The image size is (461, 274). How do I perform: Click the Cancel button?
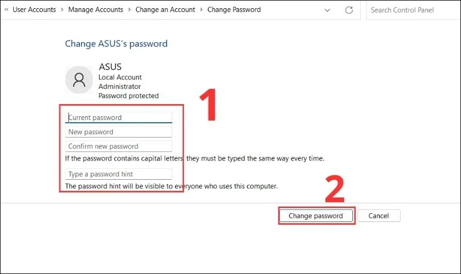(x=379, y=216)
